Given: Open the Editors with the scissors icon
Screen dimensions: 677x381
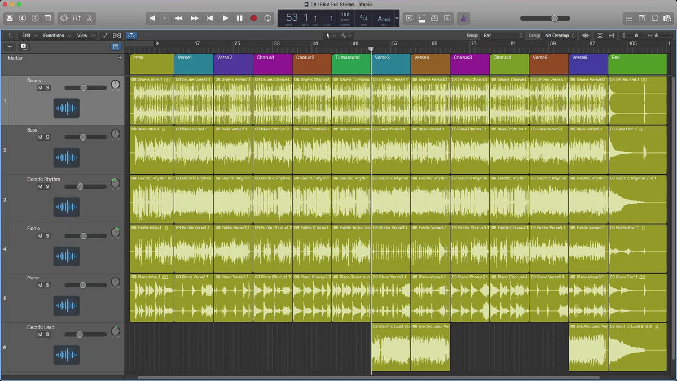Looking at the screenshot, I should click(90, 18).
